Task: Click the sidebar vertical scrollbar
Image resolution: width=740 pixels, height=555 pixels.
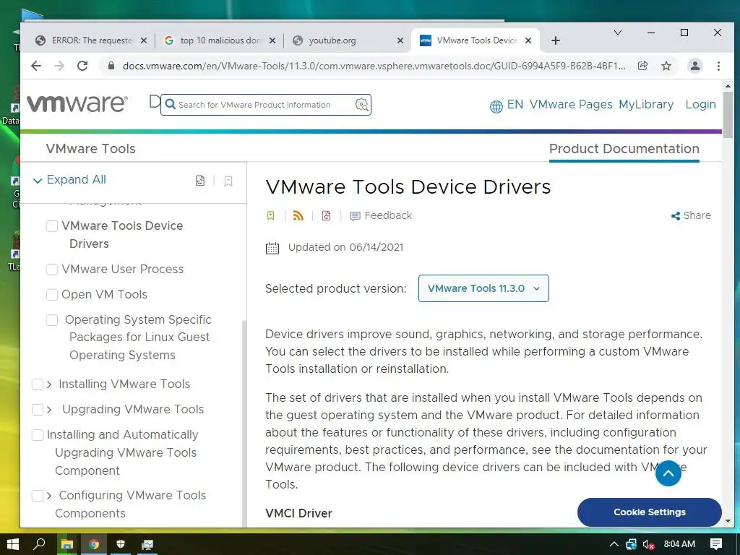Action: 244,423
